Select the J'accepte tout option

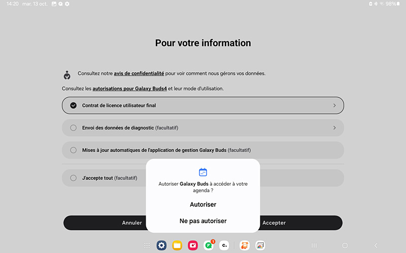point(73,178)
